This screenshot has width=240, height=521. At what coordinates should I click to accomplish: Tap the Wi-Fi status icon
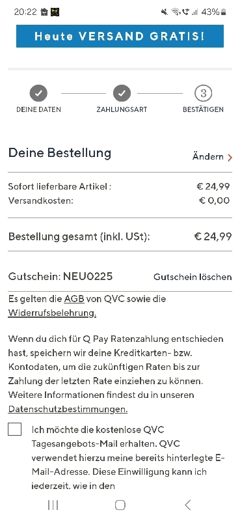[176, 12]
